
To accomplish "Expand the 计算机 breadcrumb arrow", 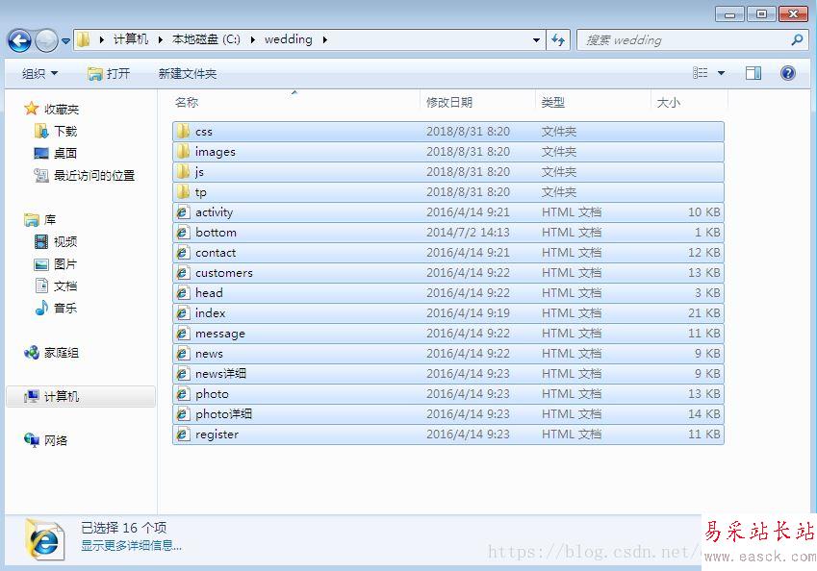I will click(160, 39).
